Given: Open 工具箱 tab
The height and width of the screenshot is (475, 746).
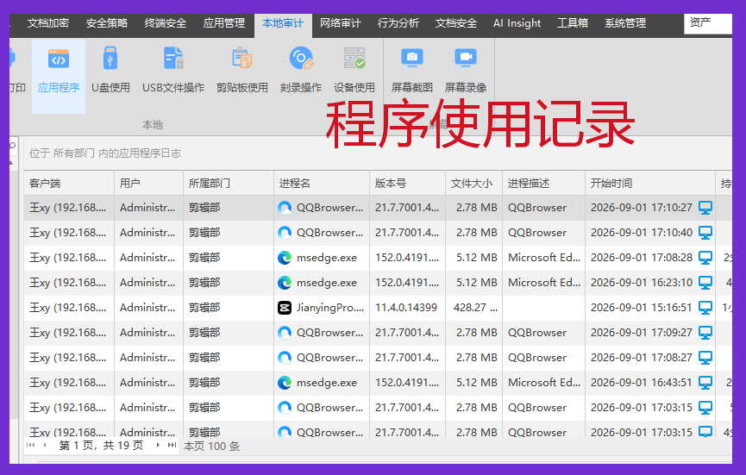Looking at the screenshot, I should pyautogui.click(x=573, y=23).
